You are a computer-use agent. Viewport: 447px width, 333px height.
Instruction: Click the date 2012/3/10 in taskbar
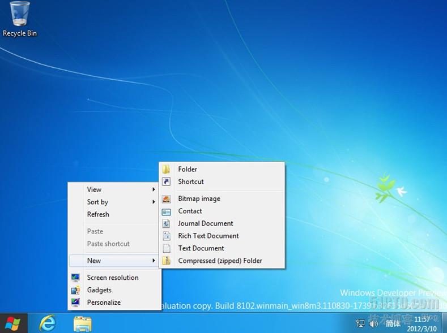tap(422, 328)
